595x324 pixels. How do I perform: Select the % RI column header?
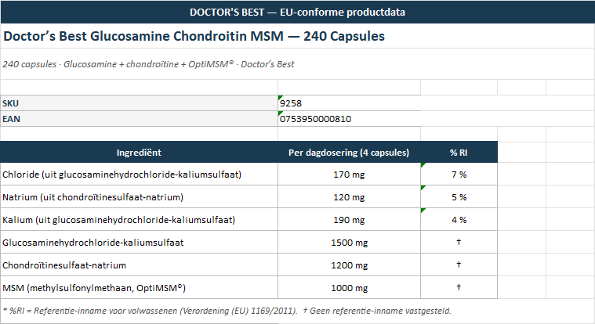pyautogui.click(x=459, y=153)
